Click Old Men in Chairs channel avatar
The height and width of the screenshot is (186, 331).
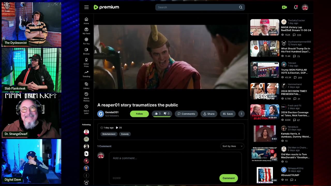click(x=284, y=149)
